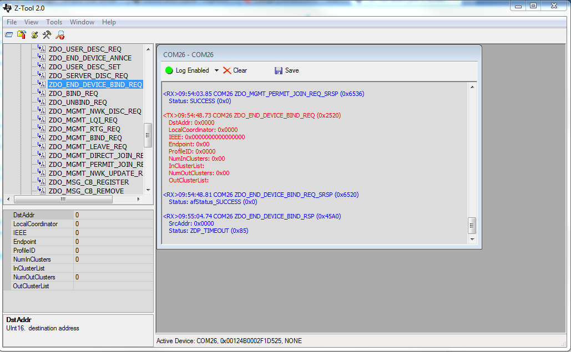This screenshot has width=571, height=352.
Task: Edit the LocalCoordinator value field
Action: point(113,224)
